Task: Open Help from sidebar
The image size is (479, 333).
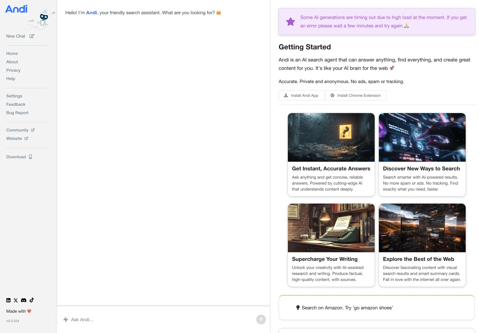Action: point(11,78)
